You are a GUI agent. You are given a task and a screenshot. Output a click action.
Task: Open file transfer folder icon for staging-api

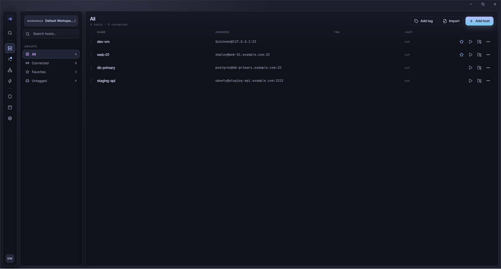pyautogui.click(x=479, y=81)
